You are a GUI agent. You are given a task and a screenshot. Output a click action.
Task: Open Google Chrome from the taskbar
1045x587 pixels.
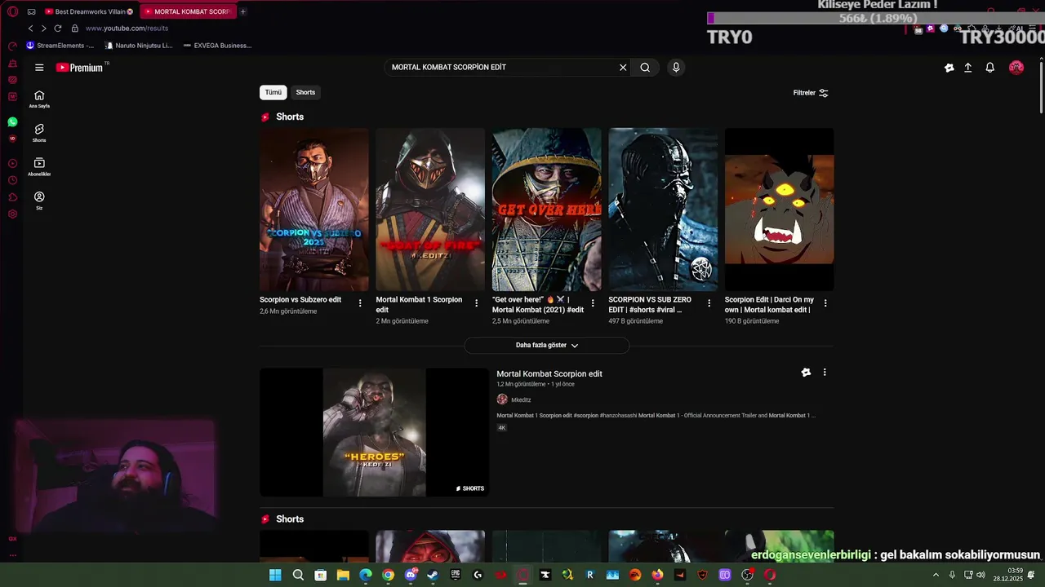tap(388, 575)
